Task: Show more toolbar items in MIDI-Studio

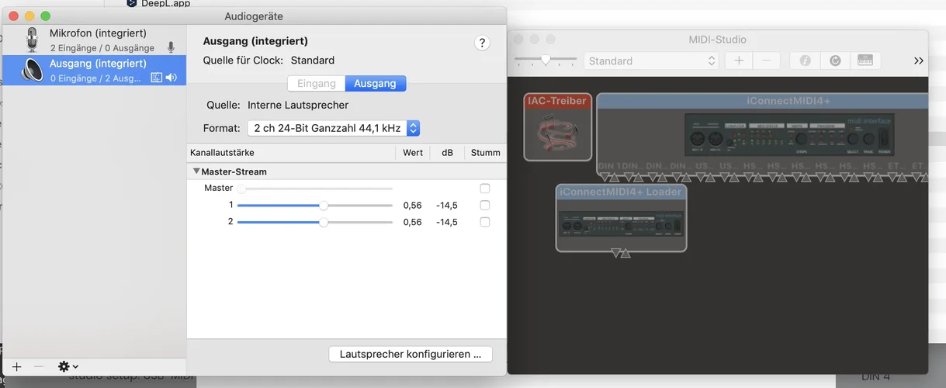Action: (x=919, y=61)
